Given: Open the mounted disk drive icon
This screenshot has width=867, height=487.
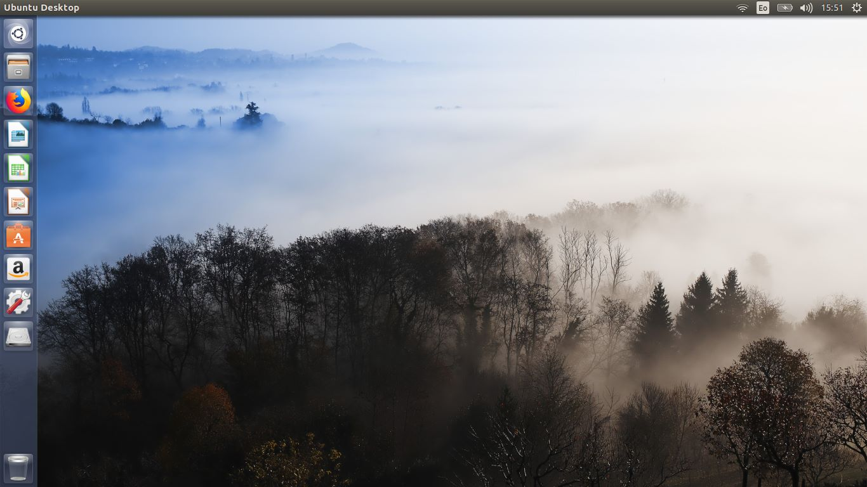Looking at the screenshot, I should coord(18,336).
